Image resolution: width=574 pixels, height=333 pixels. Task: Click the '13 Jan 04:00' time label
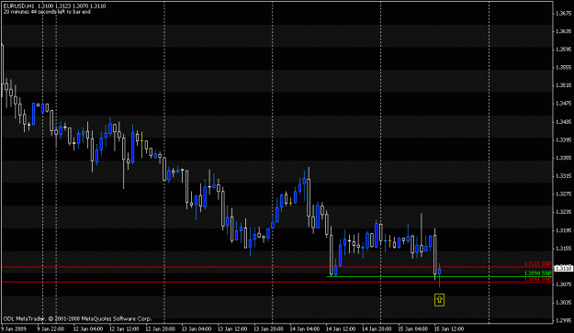point(197,329)
